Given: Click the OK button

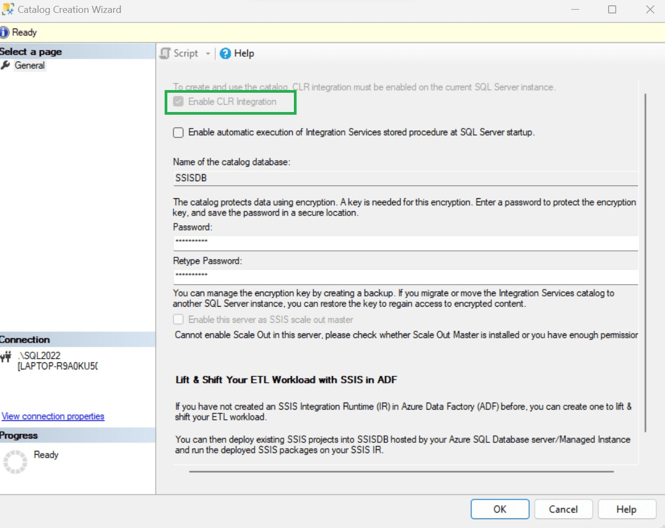Looking at the screenshot, I should (x=499, y=509).
